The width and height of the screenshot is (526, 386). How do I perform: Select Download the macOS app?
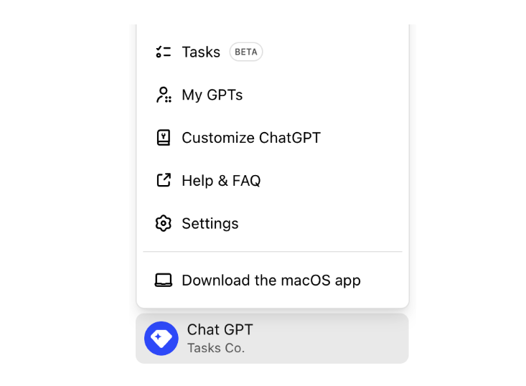click(271, 281)
